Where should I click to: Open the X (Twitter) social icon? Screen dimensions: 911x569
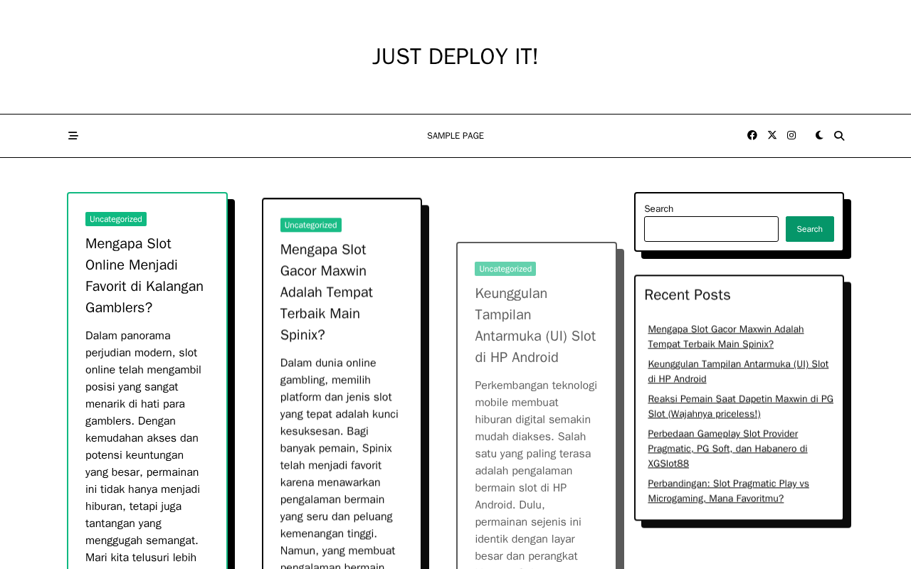point(772,135)
